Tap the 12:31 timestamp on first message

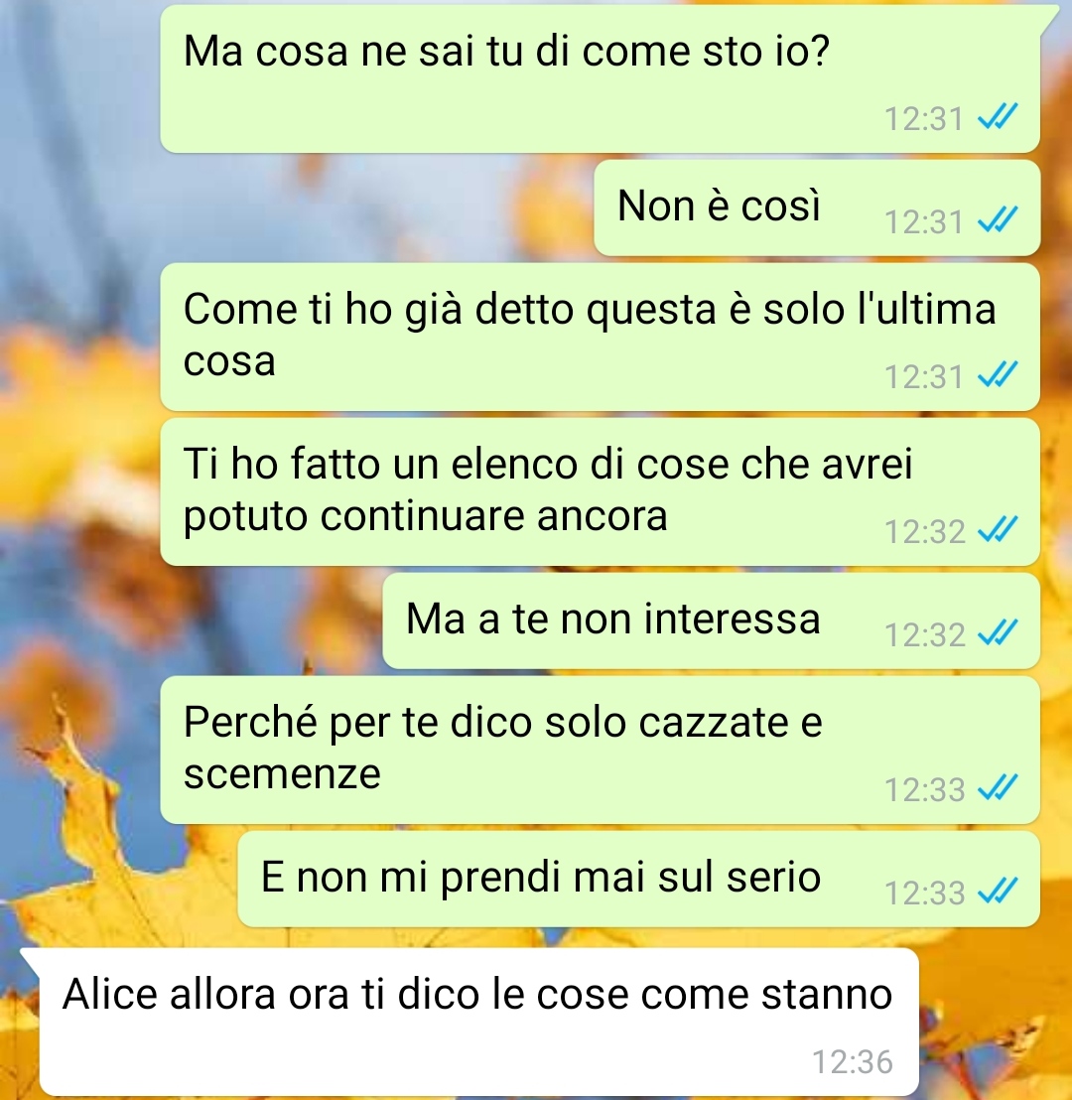tap(924, 118)
